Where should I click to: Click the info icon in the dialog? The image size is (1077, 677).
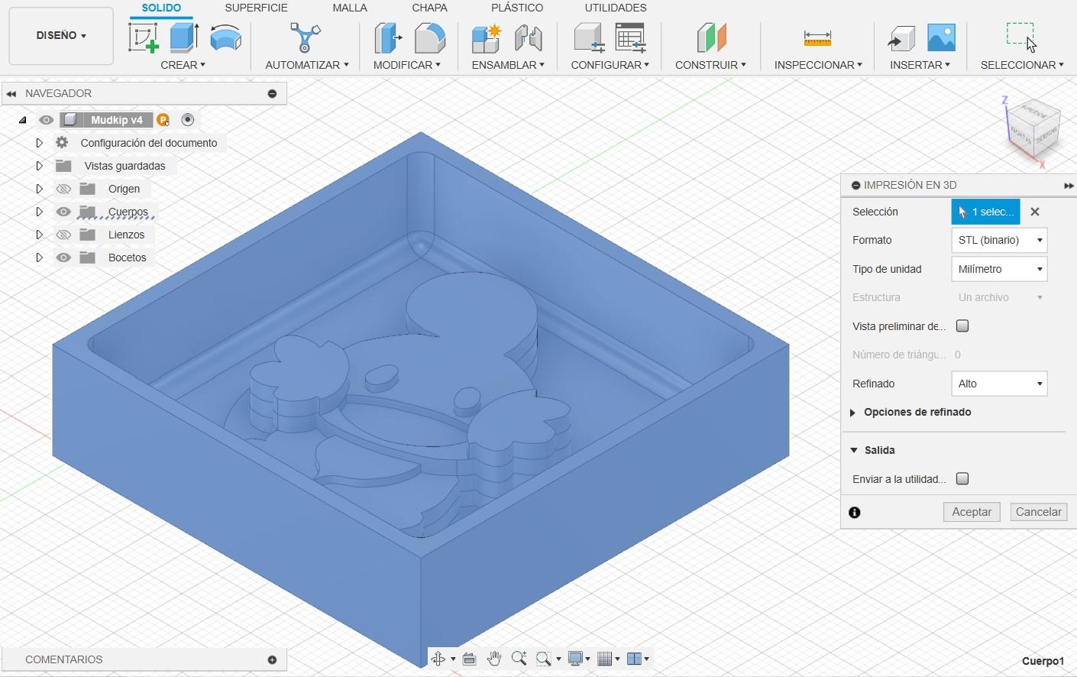pos(855,513)
